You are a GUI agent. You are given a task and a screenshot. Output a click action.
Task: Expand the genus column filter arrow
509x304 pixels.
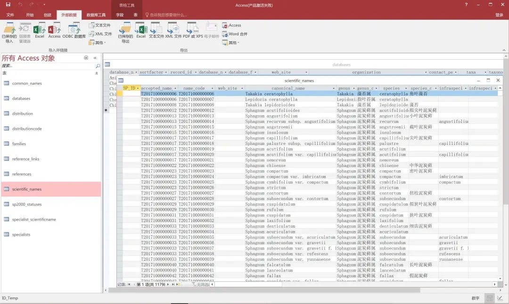point(353,88)
